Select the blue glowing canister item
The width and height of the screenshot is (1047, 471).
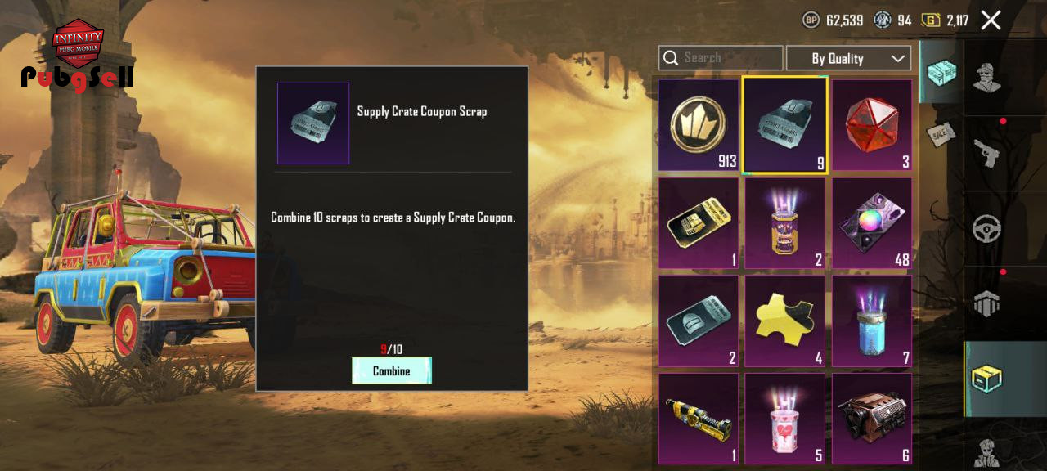(x=872, y=321)
